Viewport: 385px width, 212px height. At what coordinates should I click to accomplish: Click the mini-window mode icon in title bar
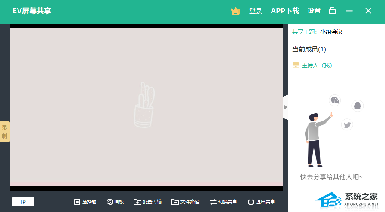332,11
